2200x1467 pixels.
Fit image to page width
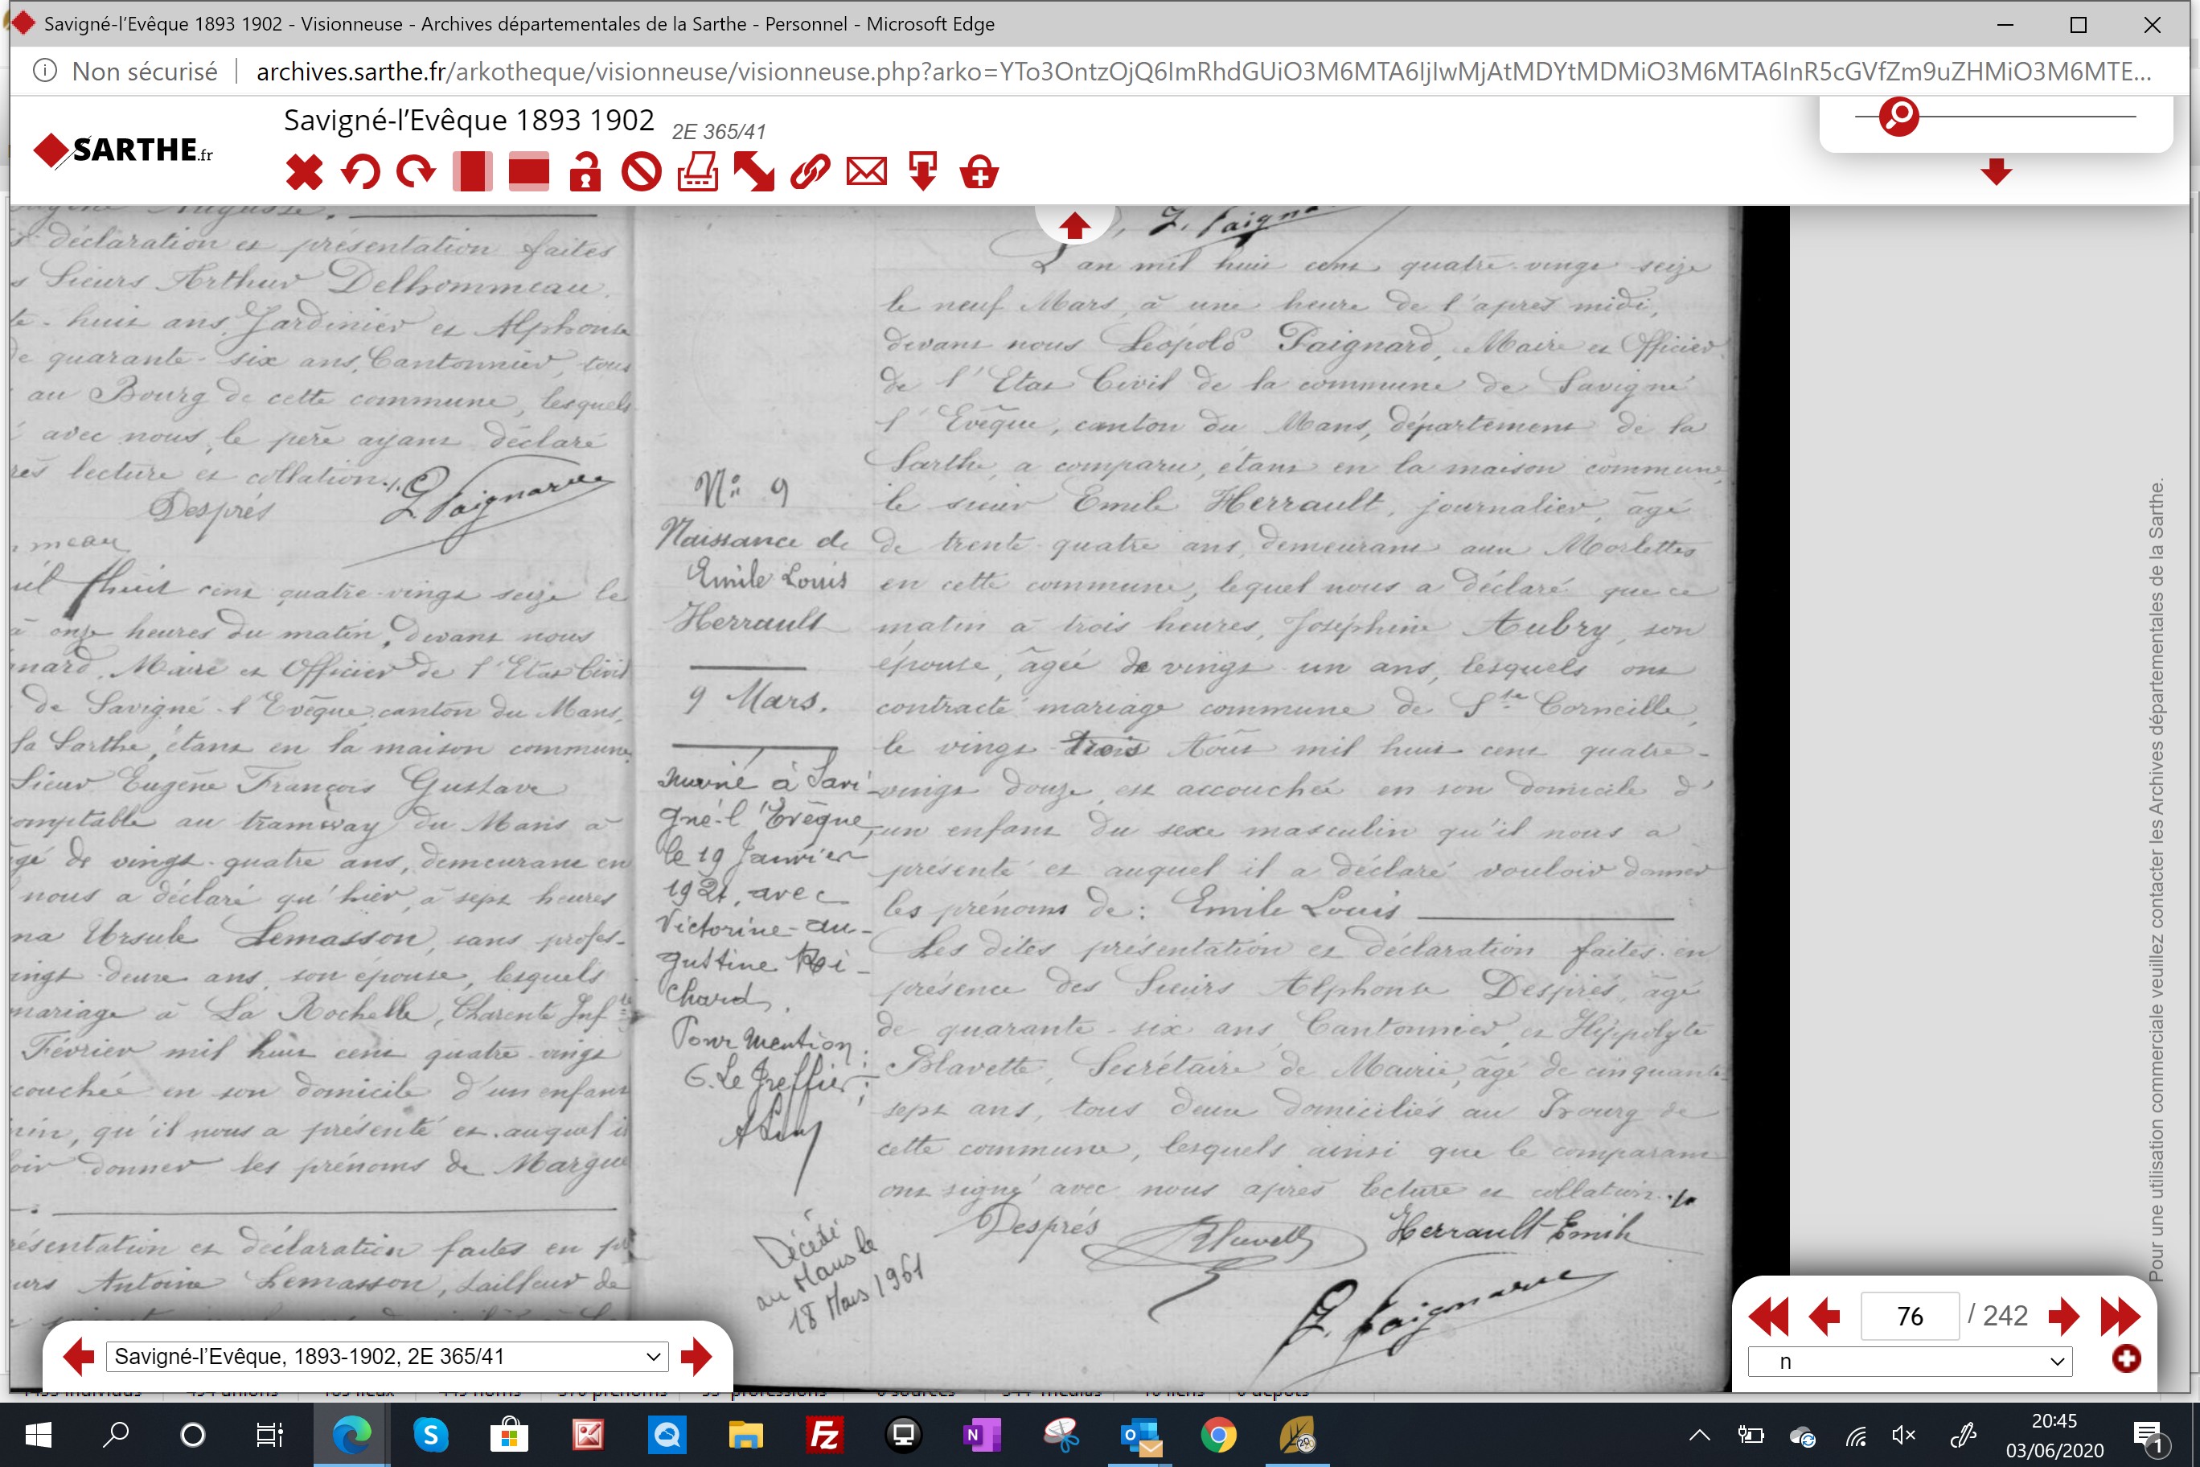pyautogui.click(x=528, y=172)
